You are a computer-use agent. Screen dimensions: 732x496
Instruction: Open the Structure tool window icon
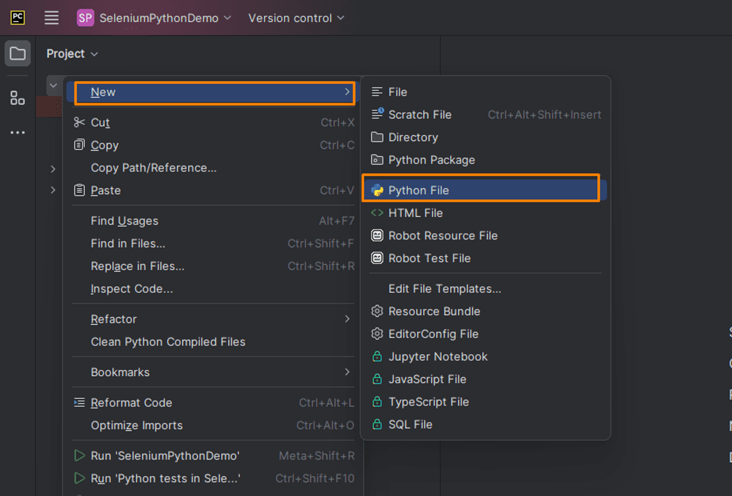pos(18,98)
